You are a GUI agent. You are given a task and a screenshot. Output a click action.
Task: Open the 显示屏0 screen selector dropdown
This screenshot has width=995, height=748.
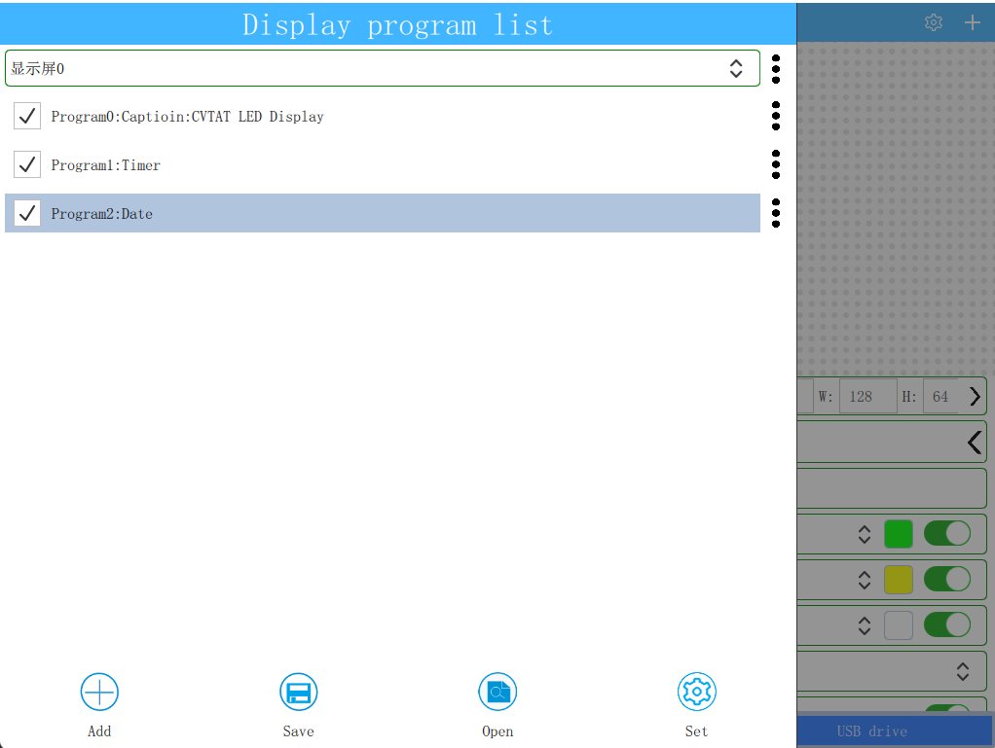pos(383,68)
